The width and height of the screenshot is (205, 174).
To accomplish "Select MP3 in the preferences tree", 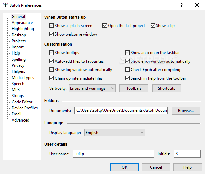I will (16, 90).
